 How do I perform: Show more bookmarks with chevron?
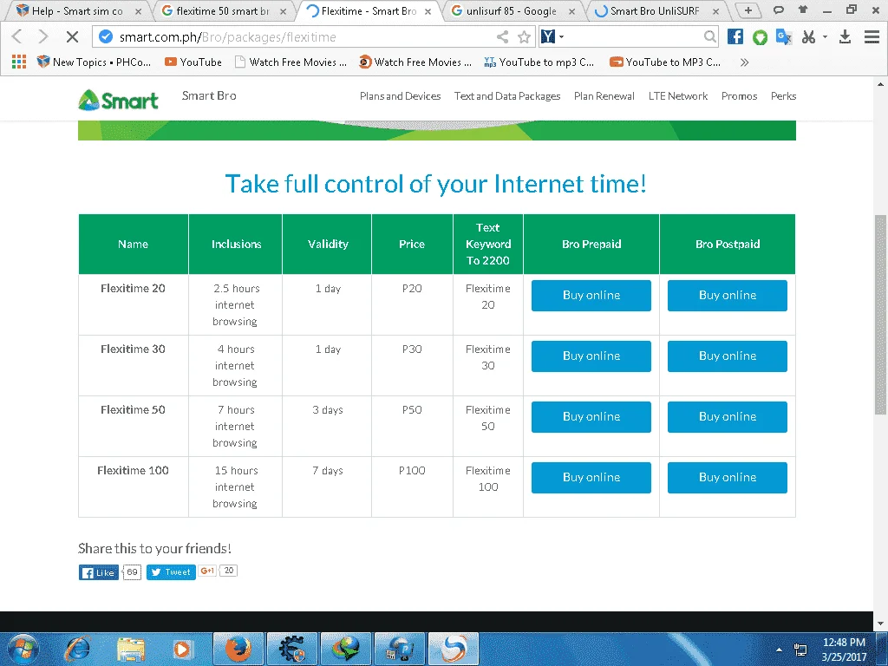[744, 62]
